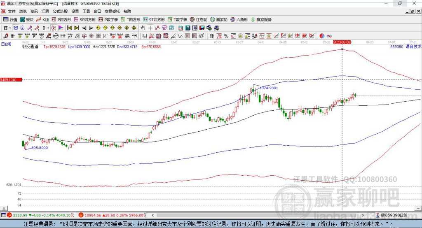Open the P四方形 tool

tap(61, 20)
